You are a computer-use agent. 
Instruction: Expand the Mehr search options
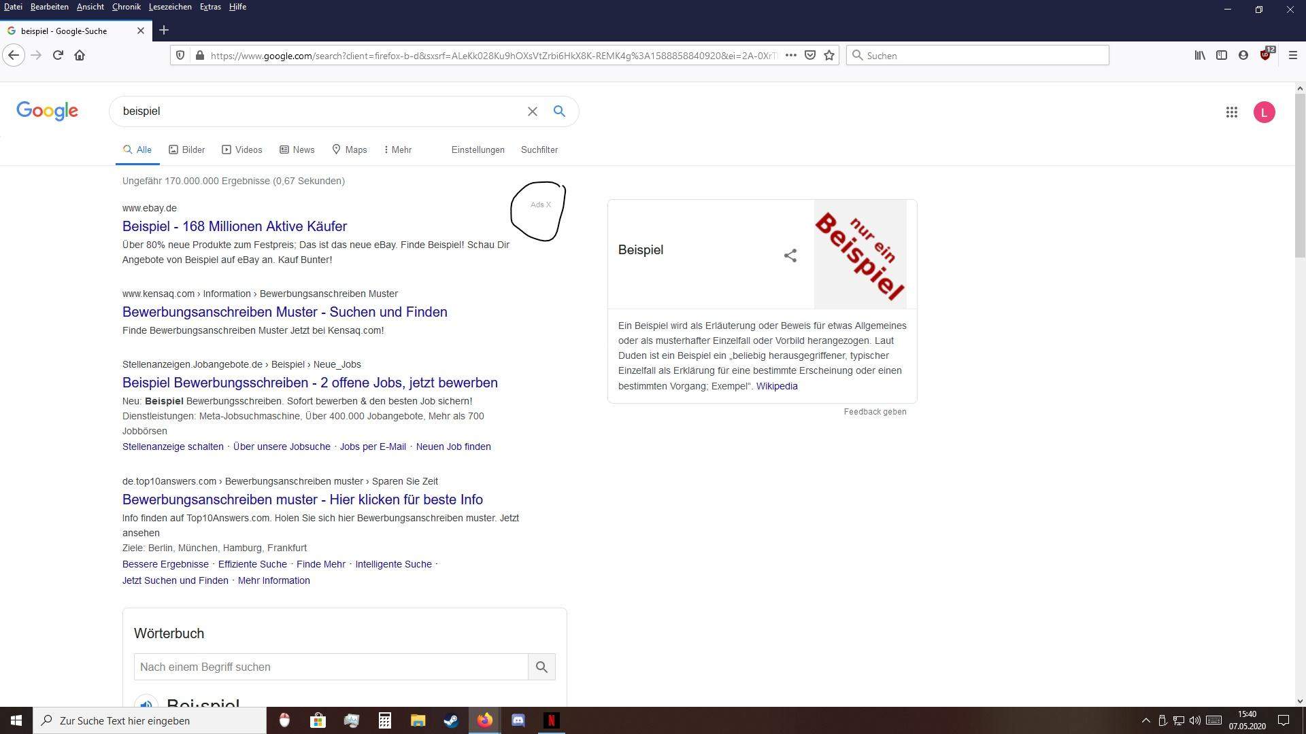click(397, 150)
